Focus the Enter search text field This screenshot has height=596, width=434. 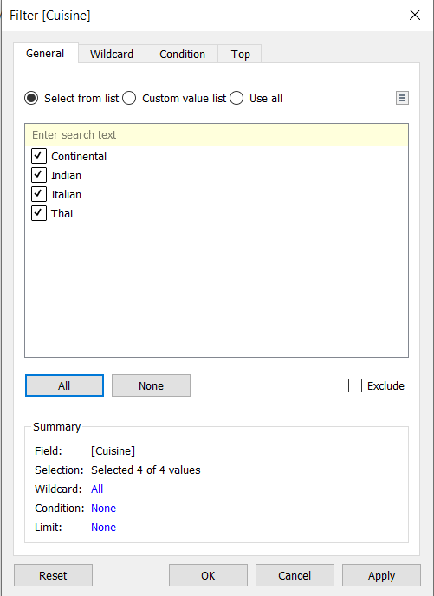pyautogui.click(x=217, y=135)
